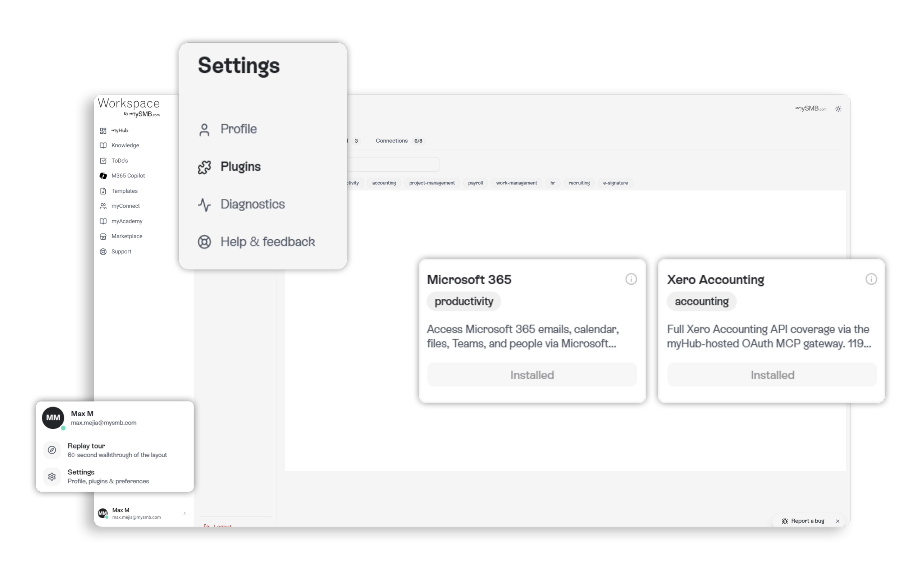This screenshot has height=579, width=899.
Task: Click the plugin search input field
Action: [394, 165]
